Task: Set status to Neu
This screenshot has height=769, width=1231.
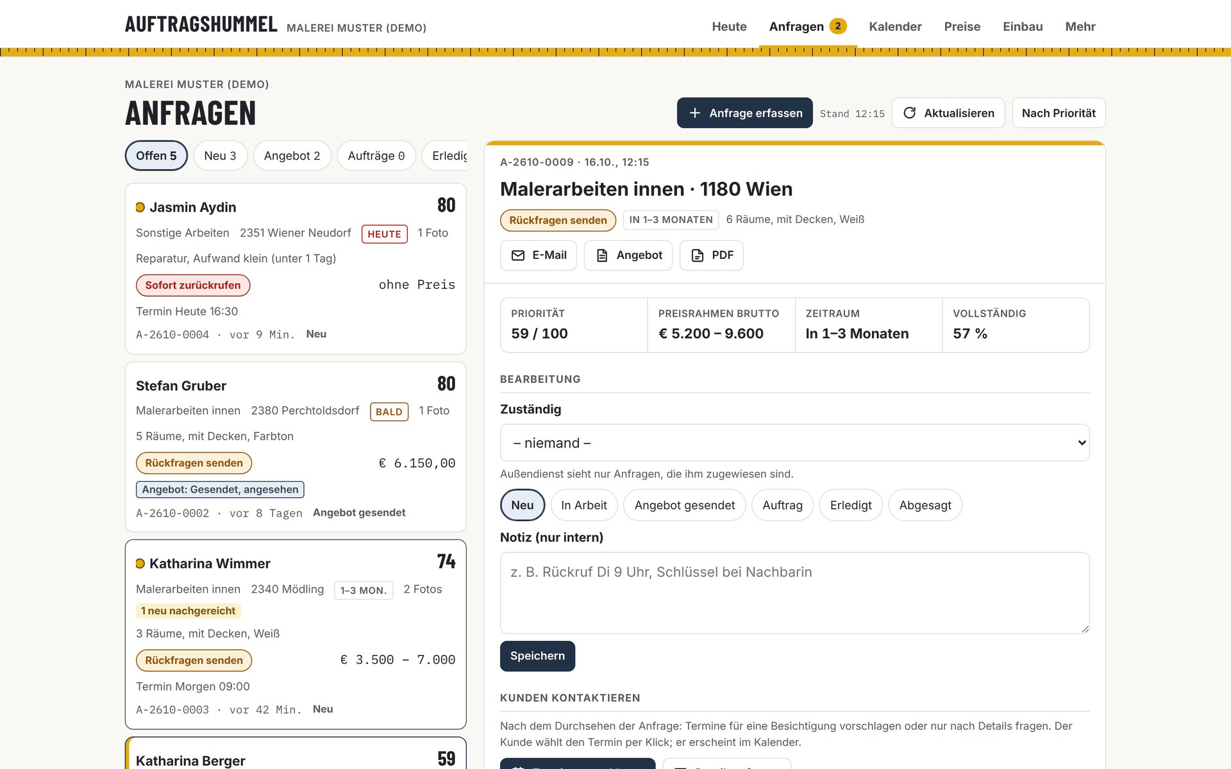Action: coord(523,505)
